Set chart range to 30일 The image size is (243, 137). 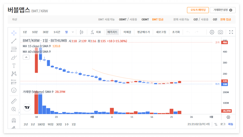59,124
